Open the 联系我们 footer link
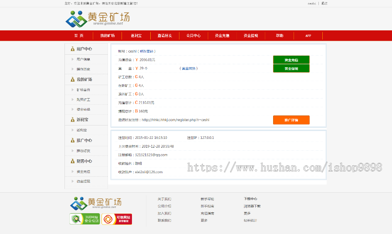The image size is (392, 234). tap(164, 220)
